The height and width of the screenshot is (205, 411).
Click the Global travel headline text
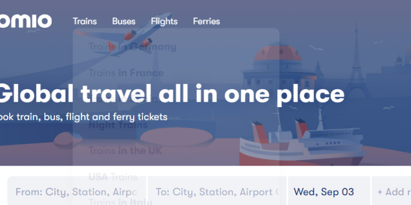172,94
